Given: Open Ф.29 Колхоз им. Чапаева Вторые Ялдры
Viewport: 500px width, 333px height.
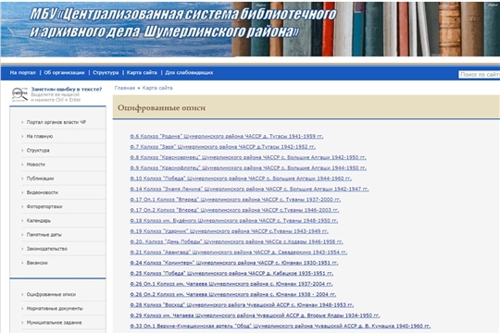Looking at the screenshot, I should click(x=255, y=315).
